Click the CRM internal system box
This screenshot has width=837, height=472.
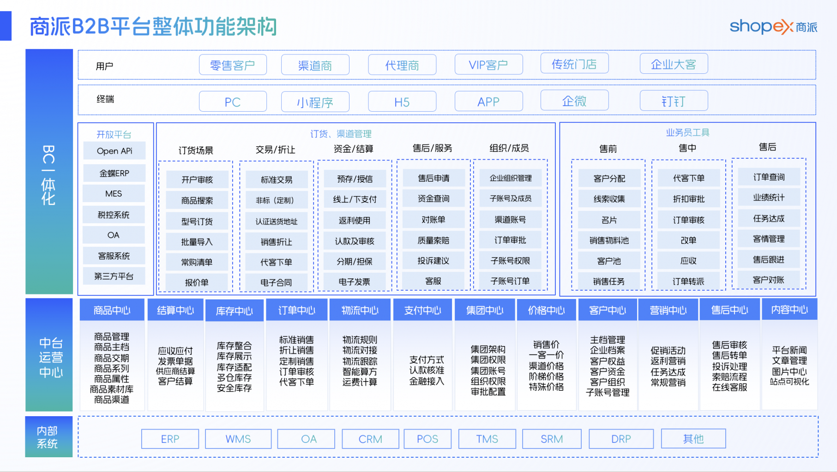coord(370,439)
